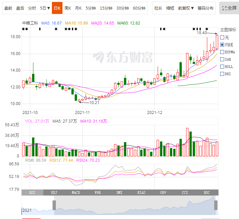The image size is (239, 219).
Task: Select the ROC indicator tab
Action: pyautogui.click(x=207, y=192)
